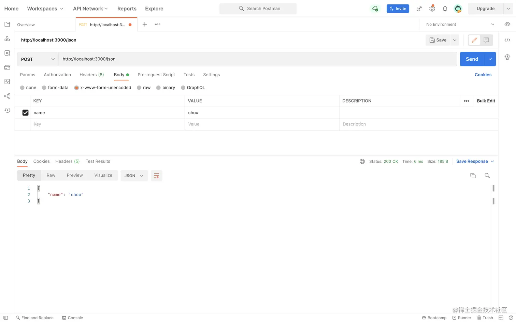Click the Send button
The image size is (516, 322).
(472, 59)
